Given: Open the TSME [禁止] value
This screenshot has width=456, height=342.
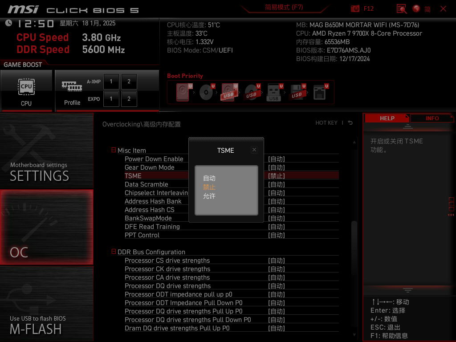Looking at the screenshot, I should tap(276, 176).
